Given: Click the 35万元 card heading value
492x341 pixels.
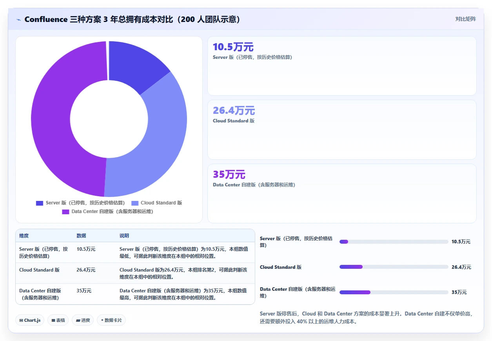Looking at the screenshot, I should pos(229,175).
